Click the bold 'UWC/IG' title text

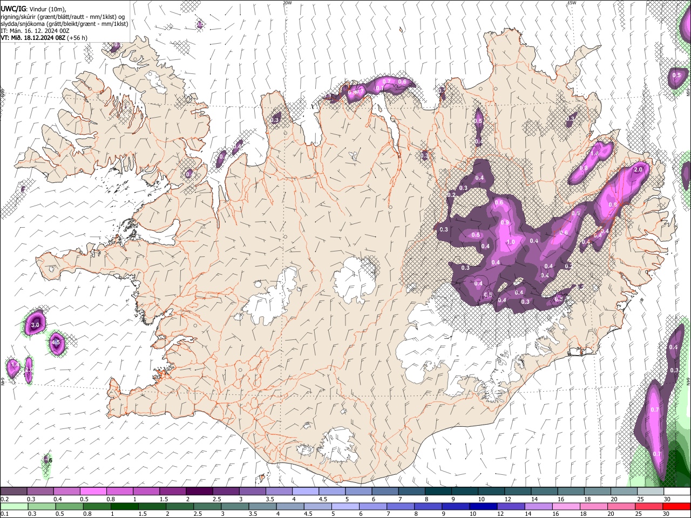pos(13,8)
